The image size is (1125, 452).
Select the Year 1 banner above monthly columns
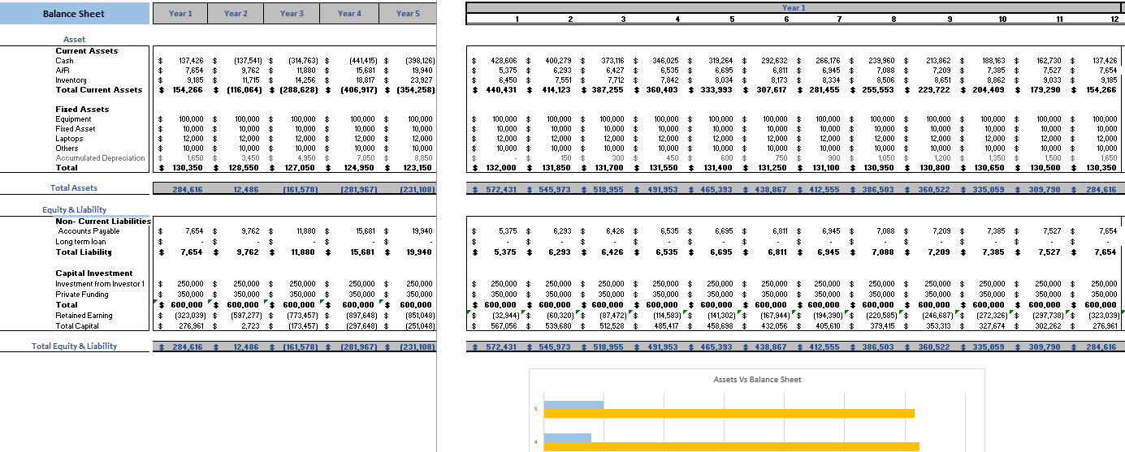tap(794, 8)
